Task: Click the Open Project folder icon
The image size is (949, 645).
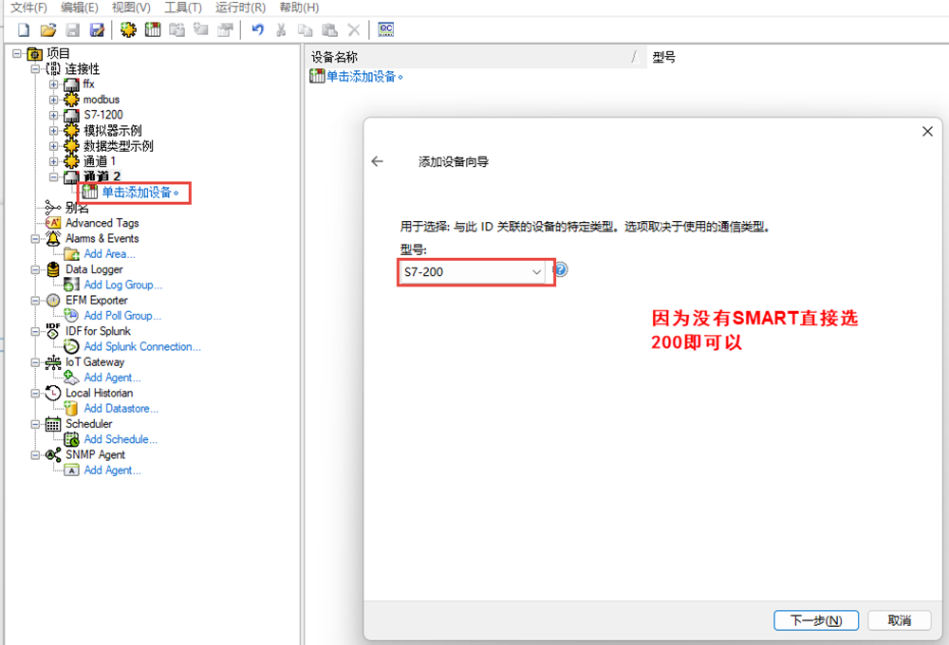Action: coord(48,30)
